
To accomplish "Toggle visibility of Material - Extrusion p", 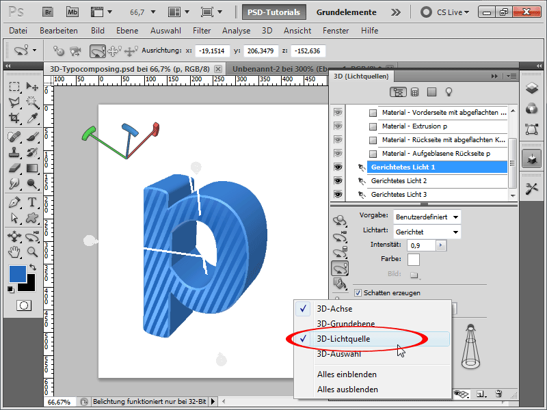I will (338, 126).
